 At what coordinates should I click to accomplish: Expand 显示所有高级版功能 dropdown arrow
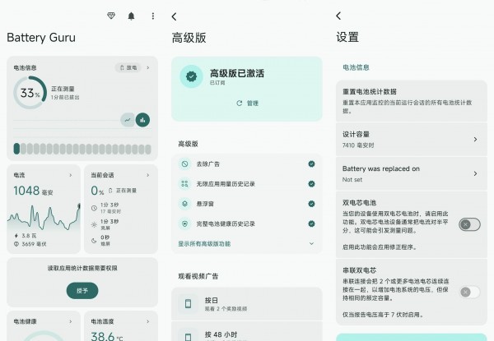tap(311, 243)
